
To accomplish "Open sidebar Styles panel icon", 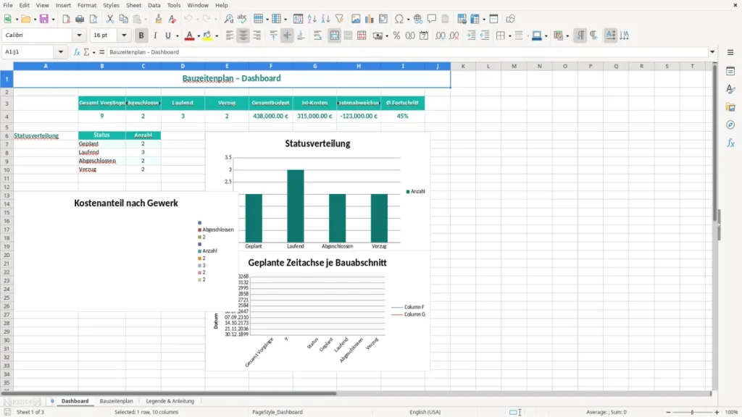I will click(730, 89).
